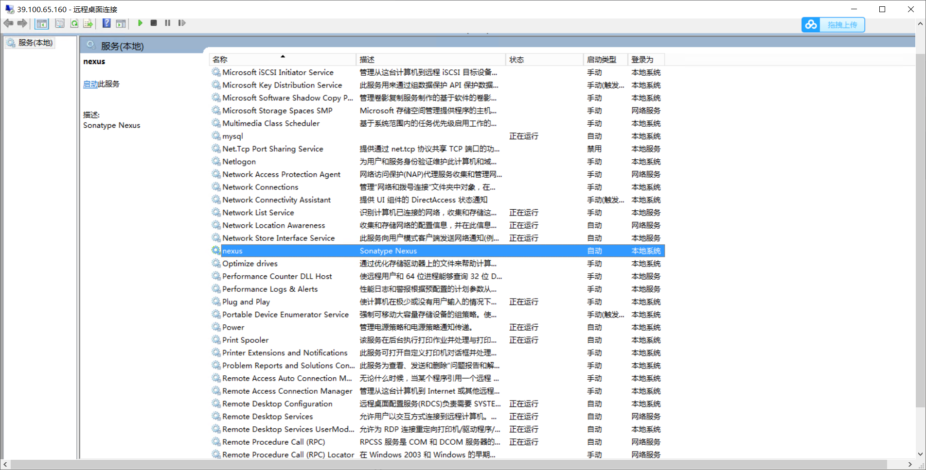Select the Microsoft iSCSI Initiator Service row
This screenshot has width=926, height=470.
coord(437,72)
